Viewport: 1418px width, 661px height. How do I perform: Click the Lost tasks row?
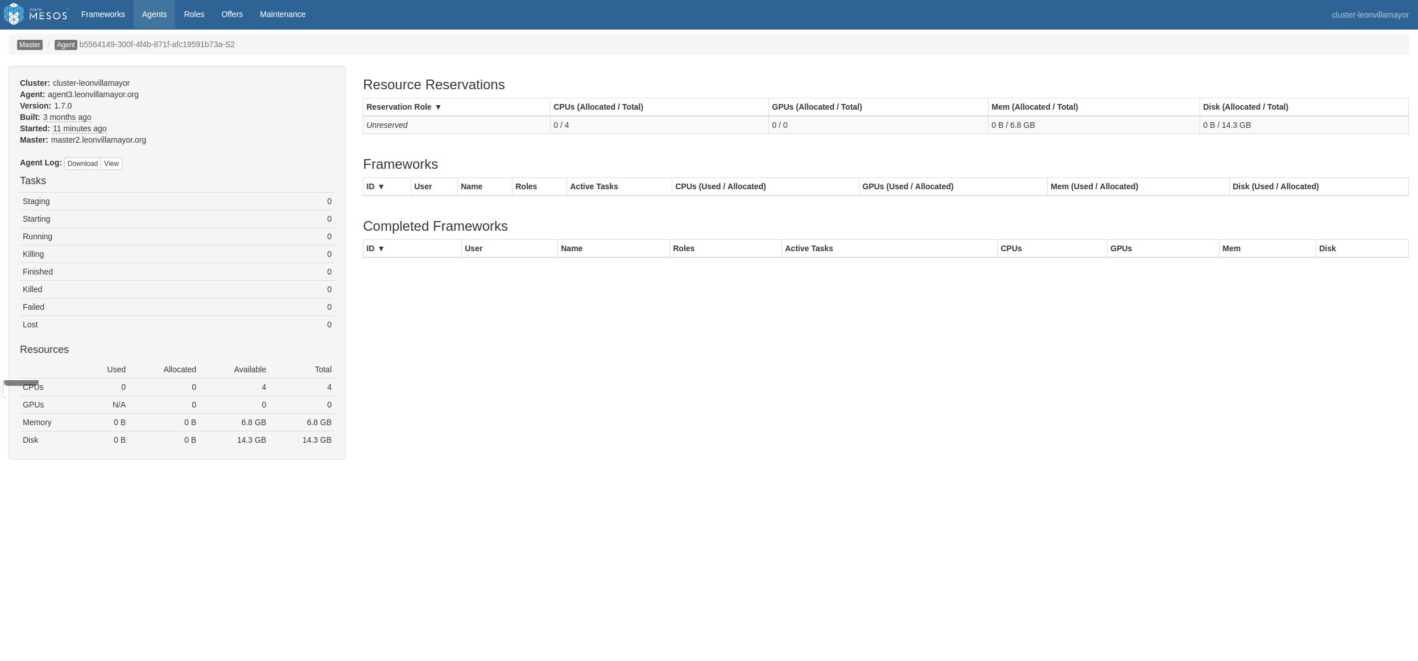click(x=177, y=325)
